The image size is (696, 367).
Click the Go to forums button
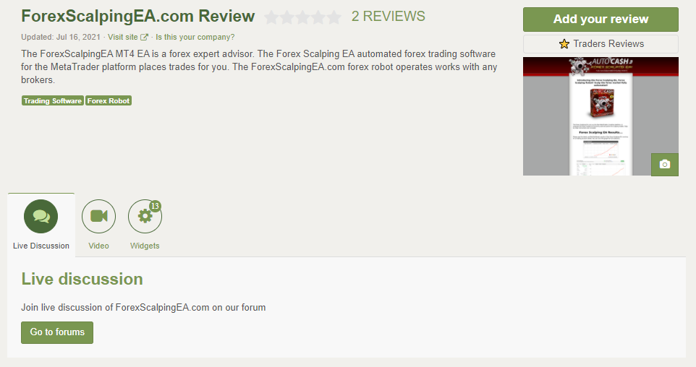[x=57, y=332]
